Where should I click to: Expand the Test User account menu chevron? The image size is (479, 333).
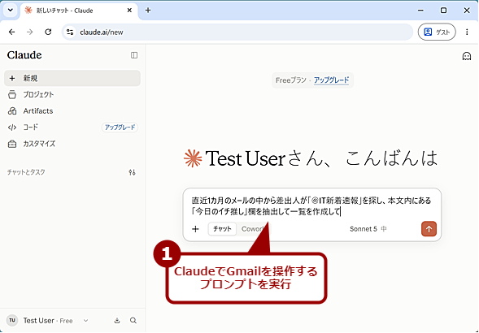point(86,321)
